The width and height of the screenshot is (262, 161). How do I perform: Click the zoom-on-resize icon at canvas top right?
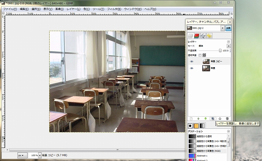coord(231,13)
